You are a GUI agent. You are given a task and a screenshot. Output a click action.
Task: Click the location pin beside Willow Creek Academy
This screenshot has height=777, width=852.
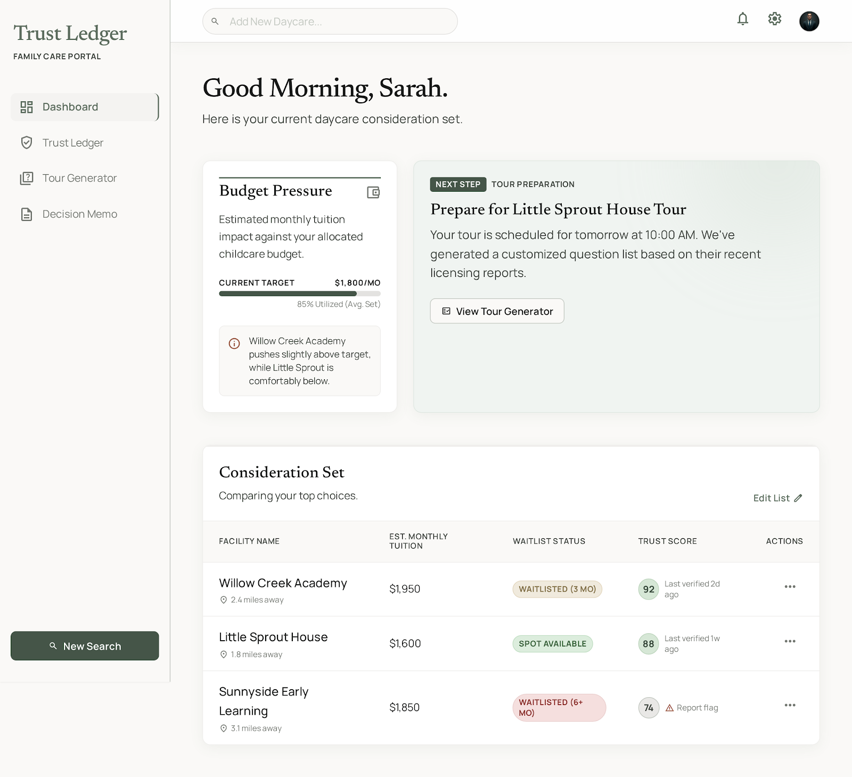coord(224,600)
